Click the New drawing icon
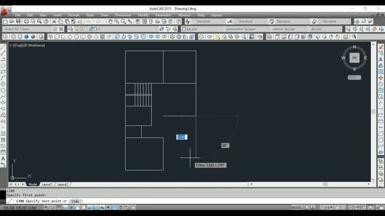This screenshot has width=385, height=216. click(5, 22)
